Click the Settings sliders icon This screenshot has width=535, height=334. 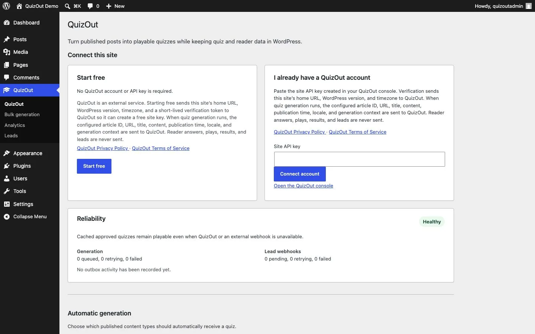[x=7, y=204]
